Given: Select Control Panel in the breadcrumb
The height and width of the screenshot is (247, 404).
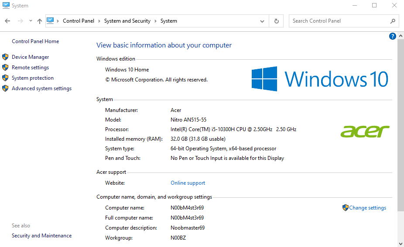Looking at the screenshot, I should (x=79, y=21).
